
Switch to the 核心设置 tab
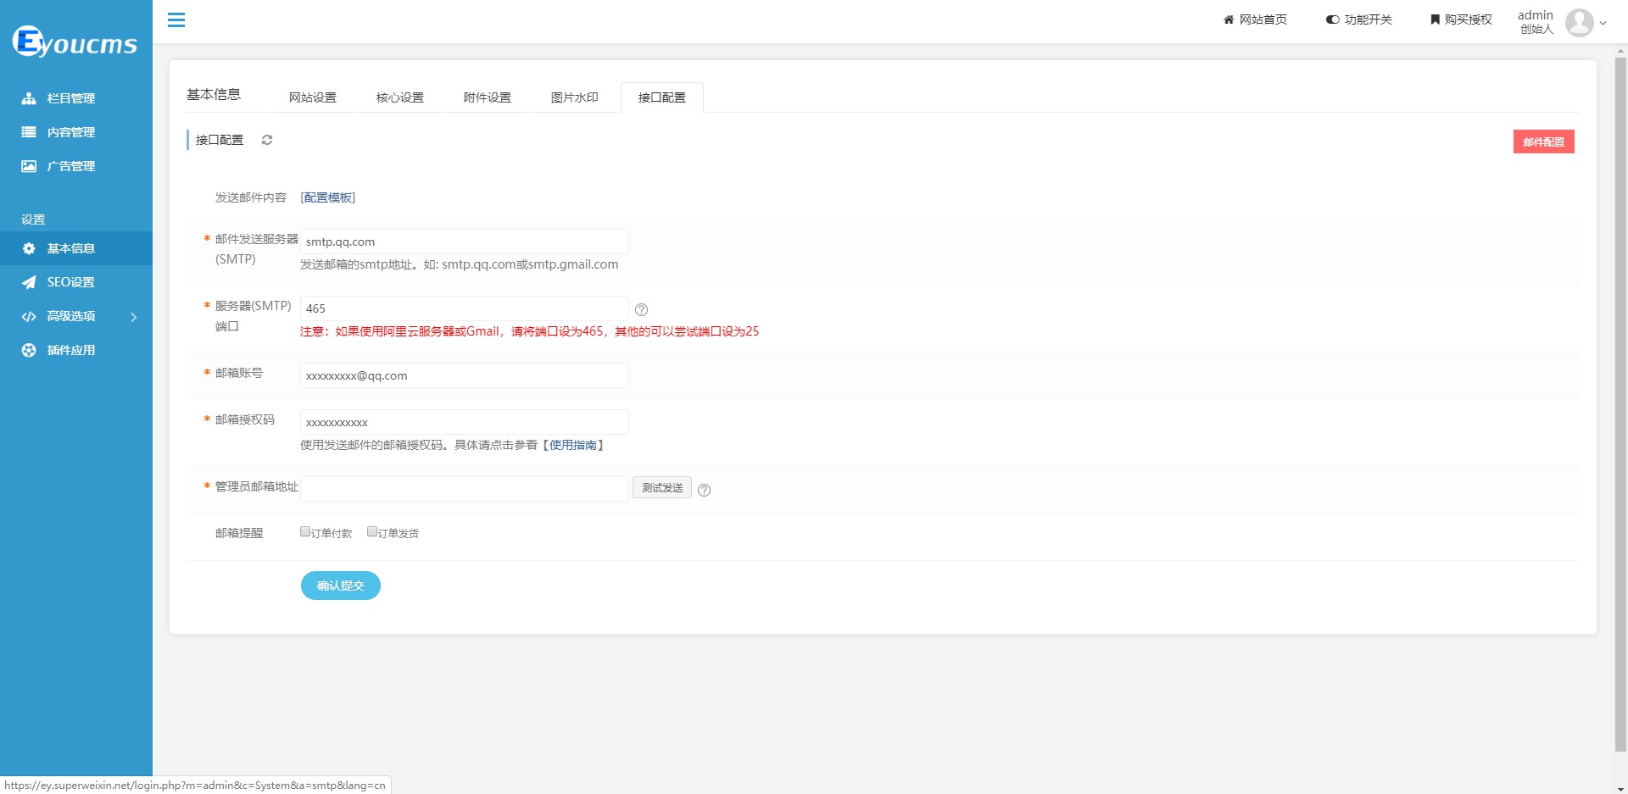pyautogui.click(x=400, y=97)
